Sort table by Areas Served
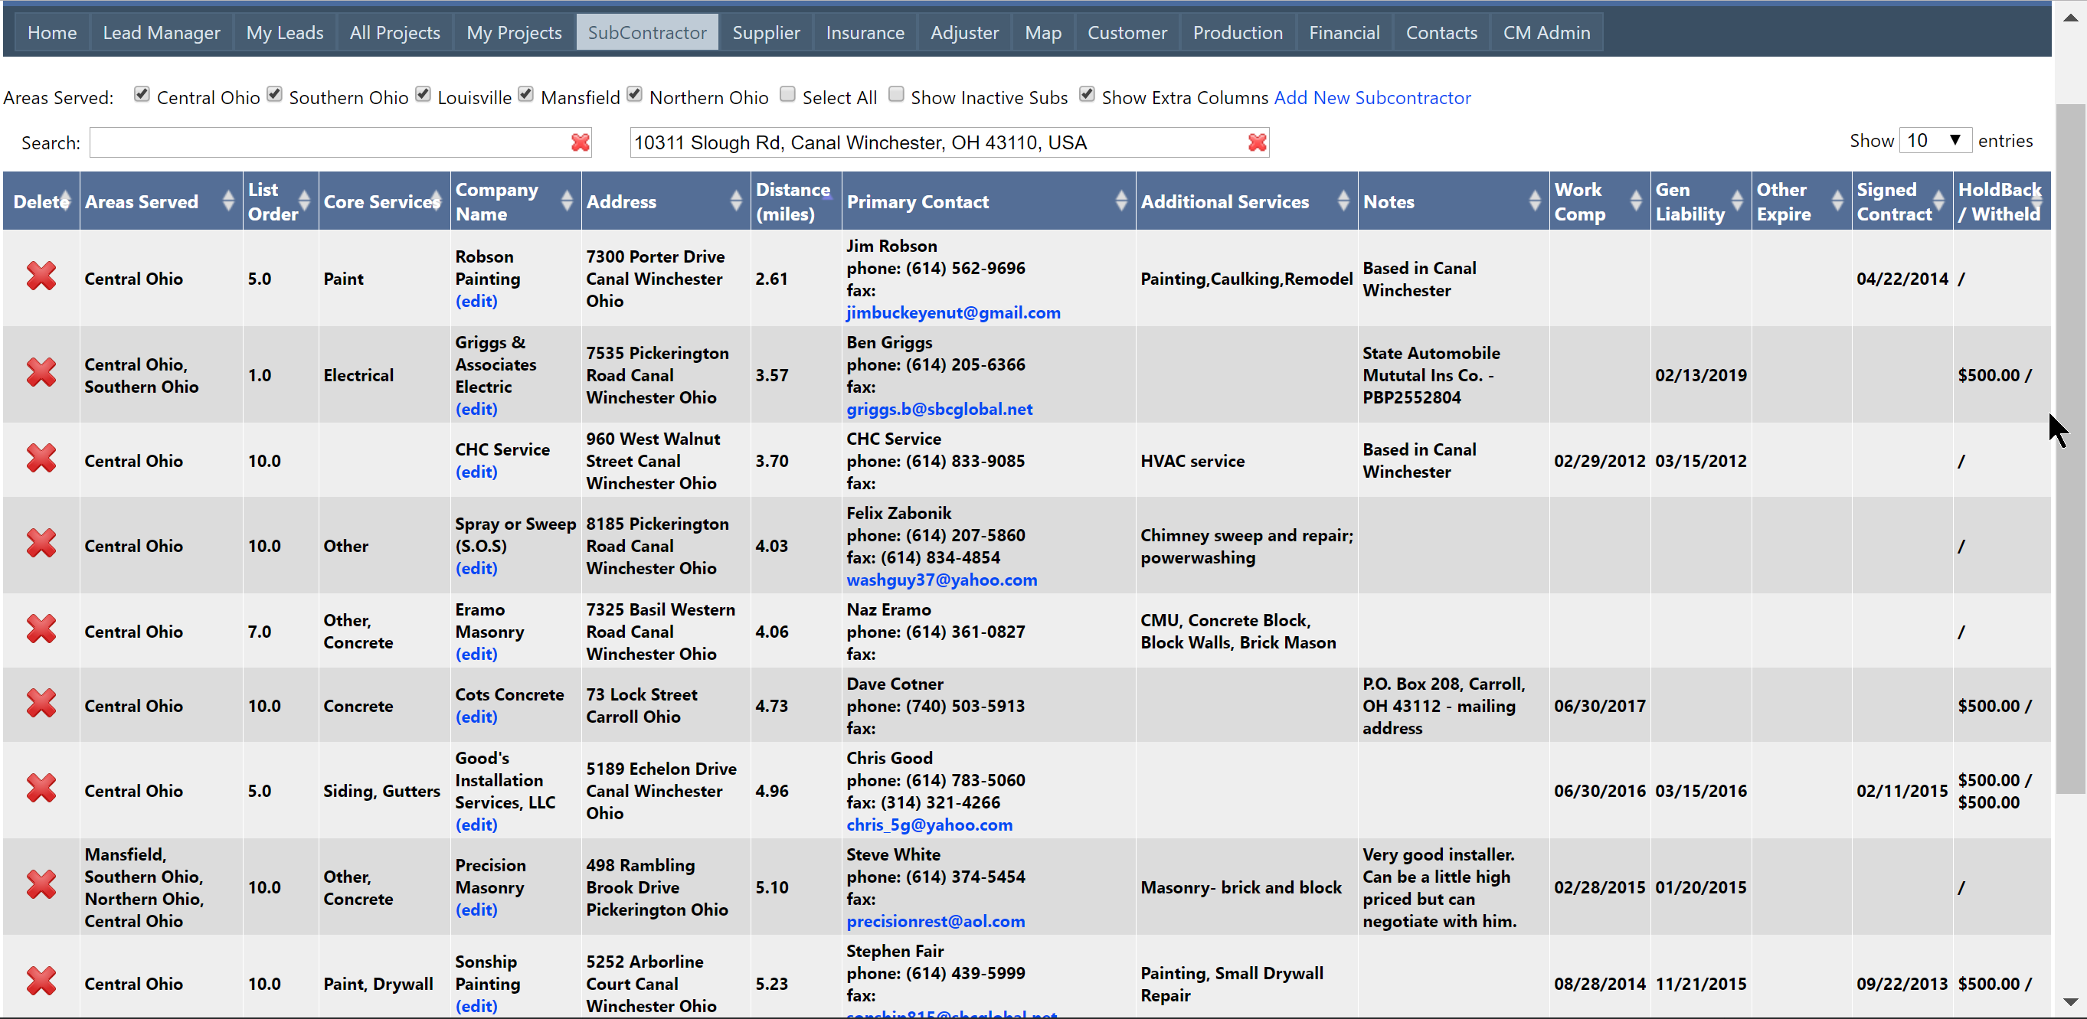Image resolution: width=2087 pixels, height=1019 pixels. (228, 201)
